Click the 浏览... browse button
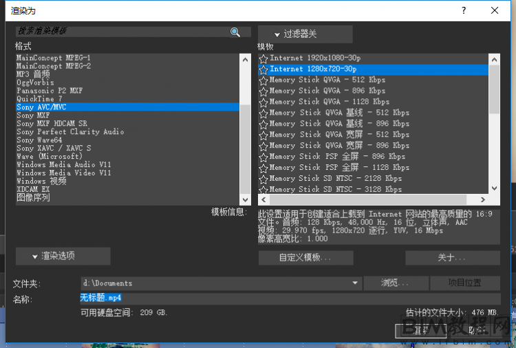The image size is (516, 348). (396, 283)
